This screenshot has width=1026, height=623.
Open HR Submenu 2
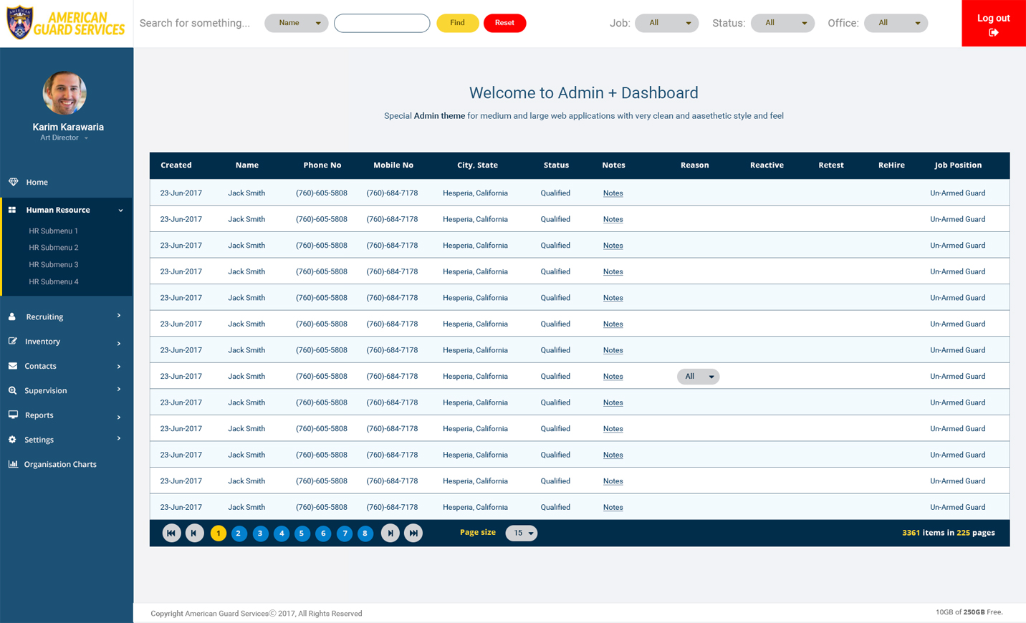[54, 248]
